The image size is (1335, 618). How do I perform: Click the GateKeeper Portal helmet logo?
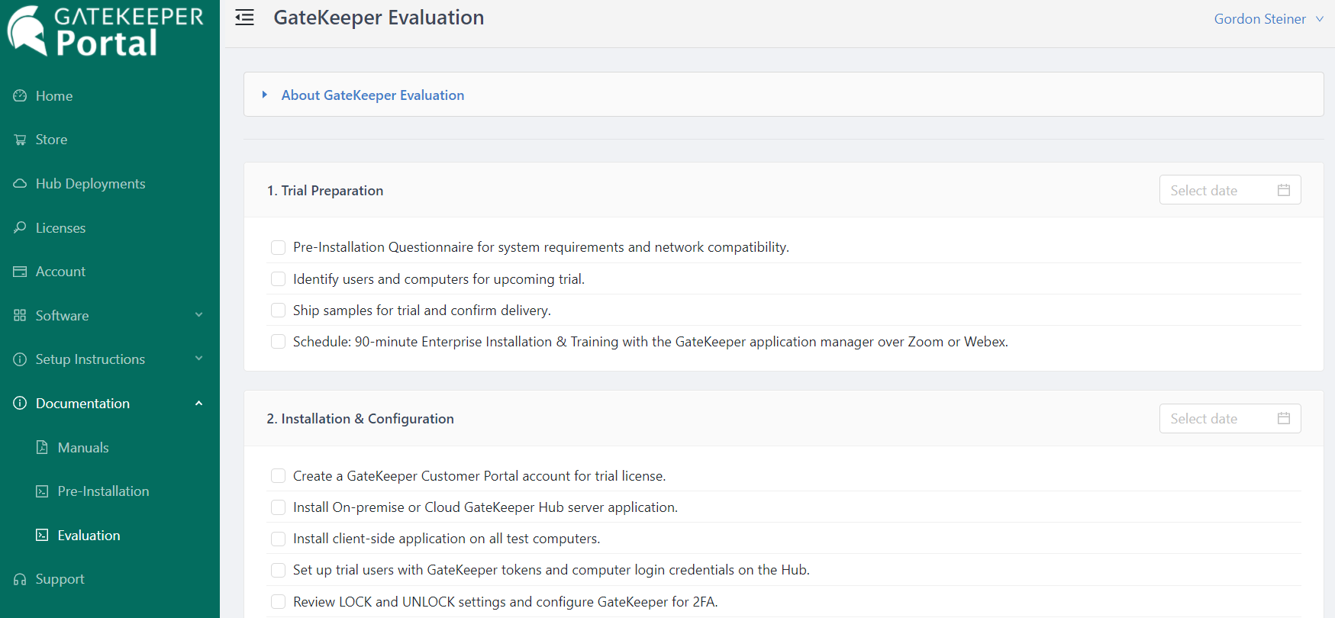pyautogui.click(x=27, y=31)
